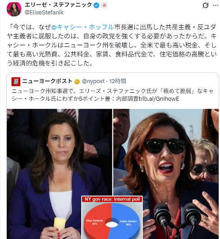Open the @EliseStefanik handle link
This screenshot has width=220, height=239.
(44, 12)
